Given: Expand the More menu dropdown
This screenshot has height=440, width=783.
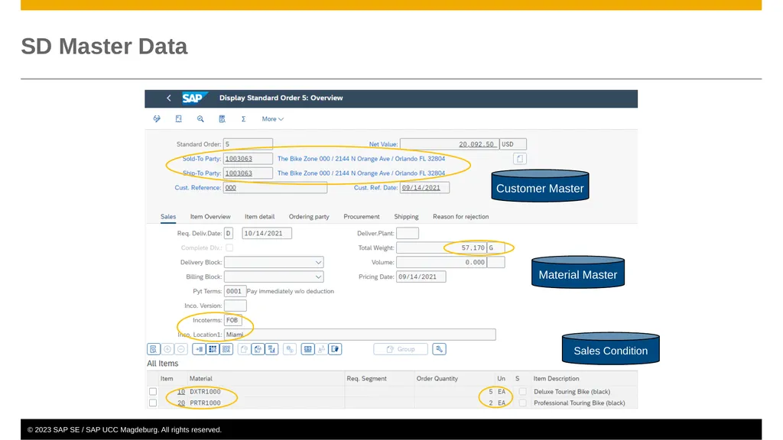Looking at the screenshot, I should pyautogui.click(x=273, y=118).
